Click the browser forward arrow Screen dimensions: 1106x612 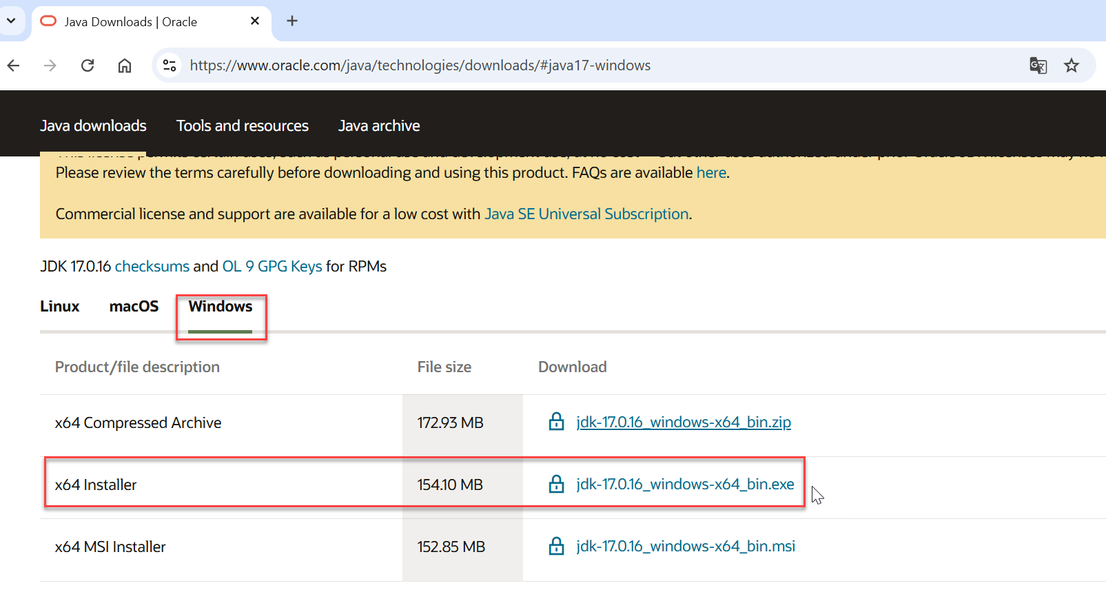50,65
